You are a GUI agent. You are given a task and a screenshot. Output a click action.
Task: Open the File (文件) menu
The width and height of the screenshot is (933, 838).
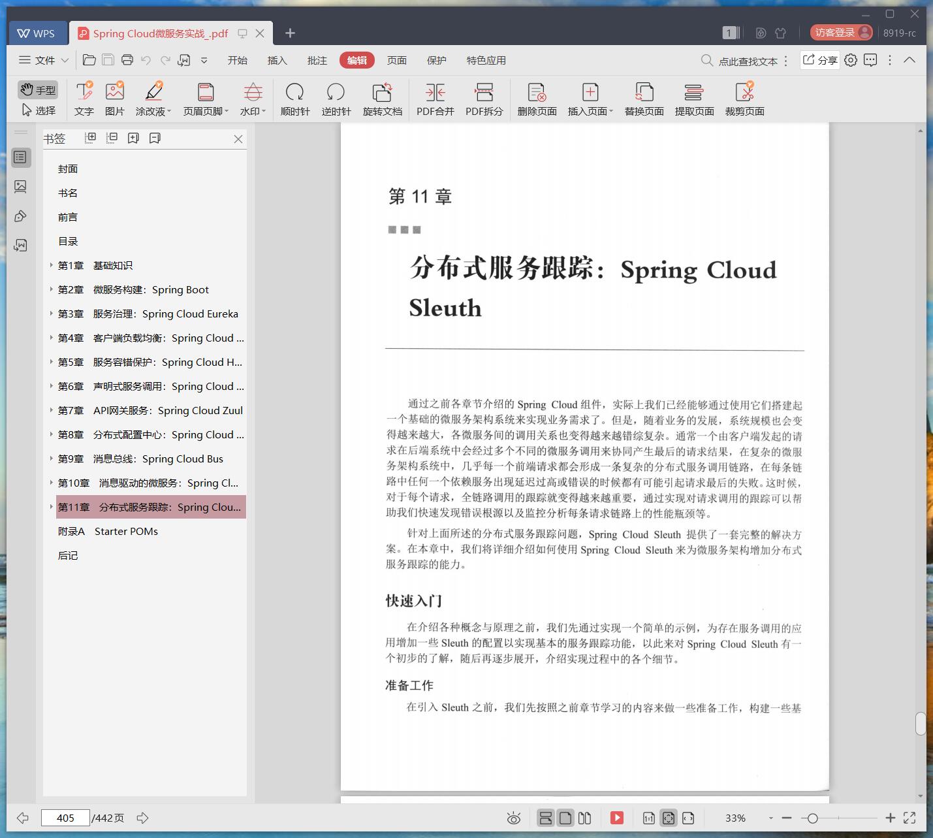(x=44, y=60)
